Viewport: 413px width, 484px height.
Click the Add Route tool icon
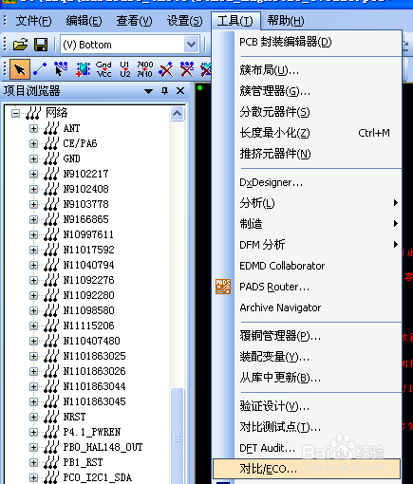tap(61, 69)
